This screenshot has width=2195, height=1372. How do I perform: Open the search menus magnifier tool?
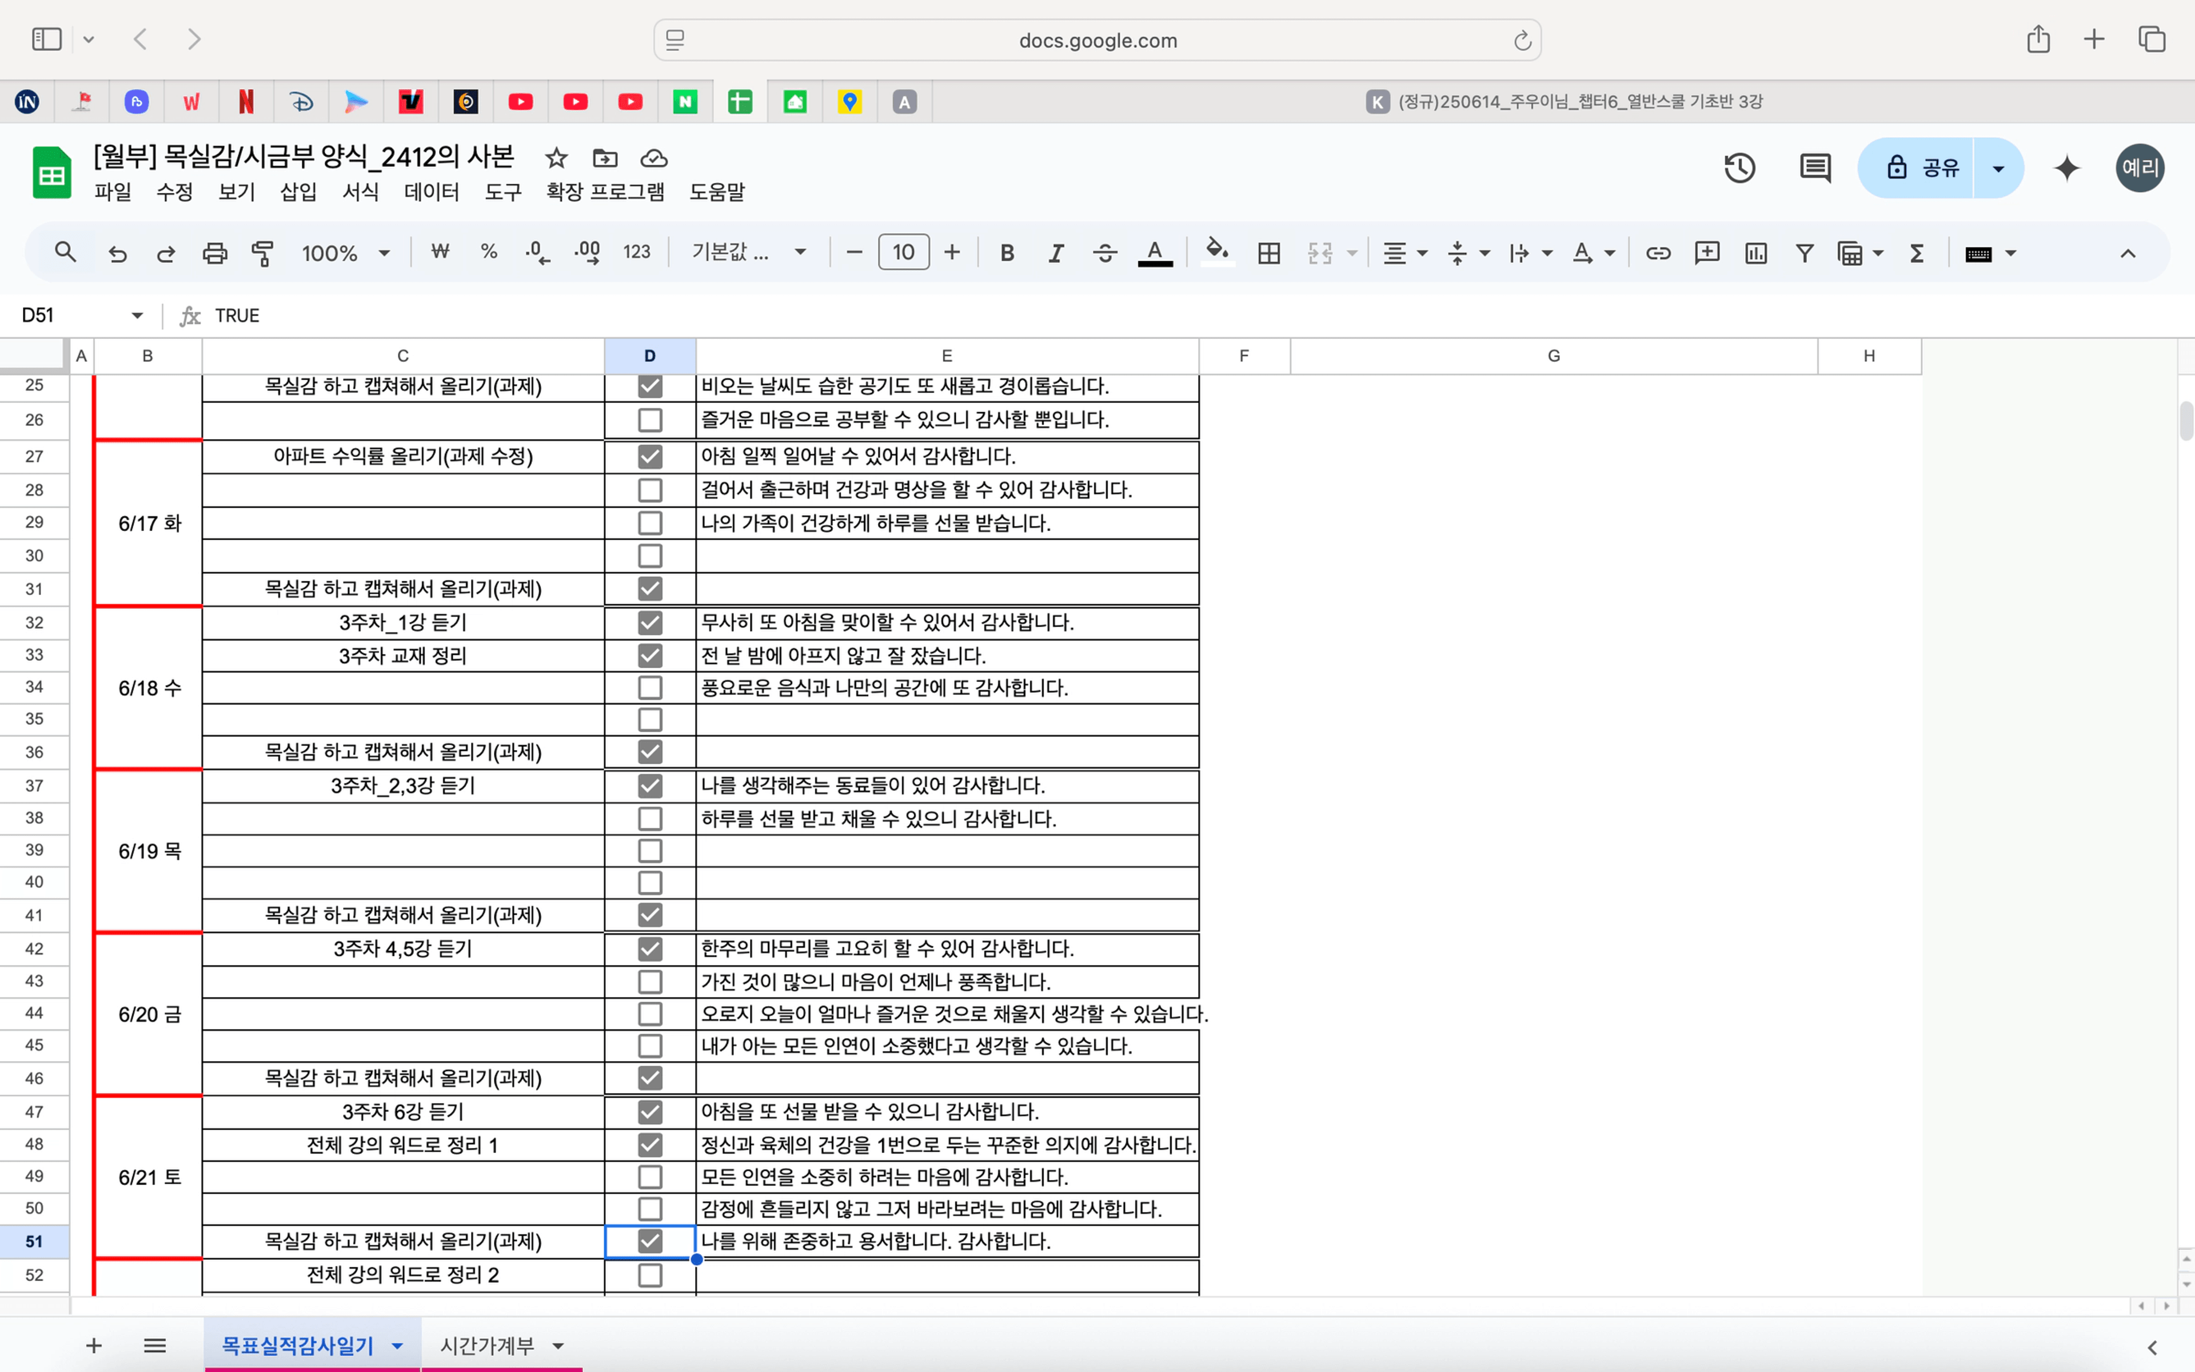pos(65,252)
